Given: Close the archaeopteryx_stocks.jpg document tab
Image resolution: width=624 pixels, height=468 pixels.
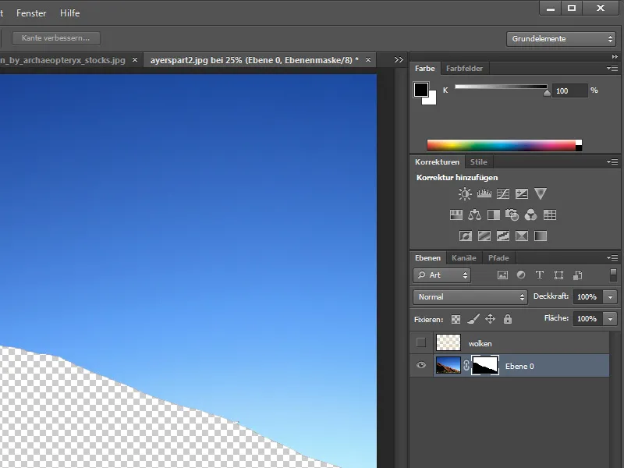Looking at the screenshot, I should point(134,60).
